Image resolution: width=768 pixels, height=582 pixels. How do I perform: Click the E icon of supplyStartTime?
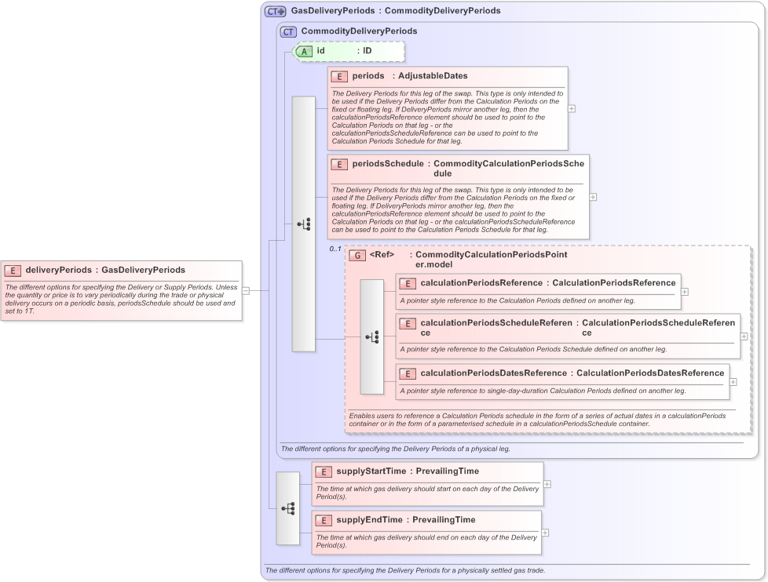point(324,472)
